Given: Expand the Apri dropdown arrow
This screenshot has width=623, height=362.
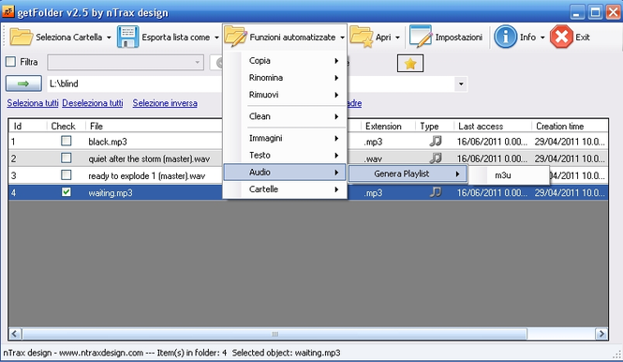Looking at the screenshot, I should (397, 38).
